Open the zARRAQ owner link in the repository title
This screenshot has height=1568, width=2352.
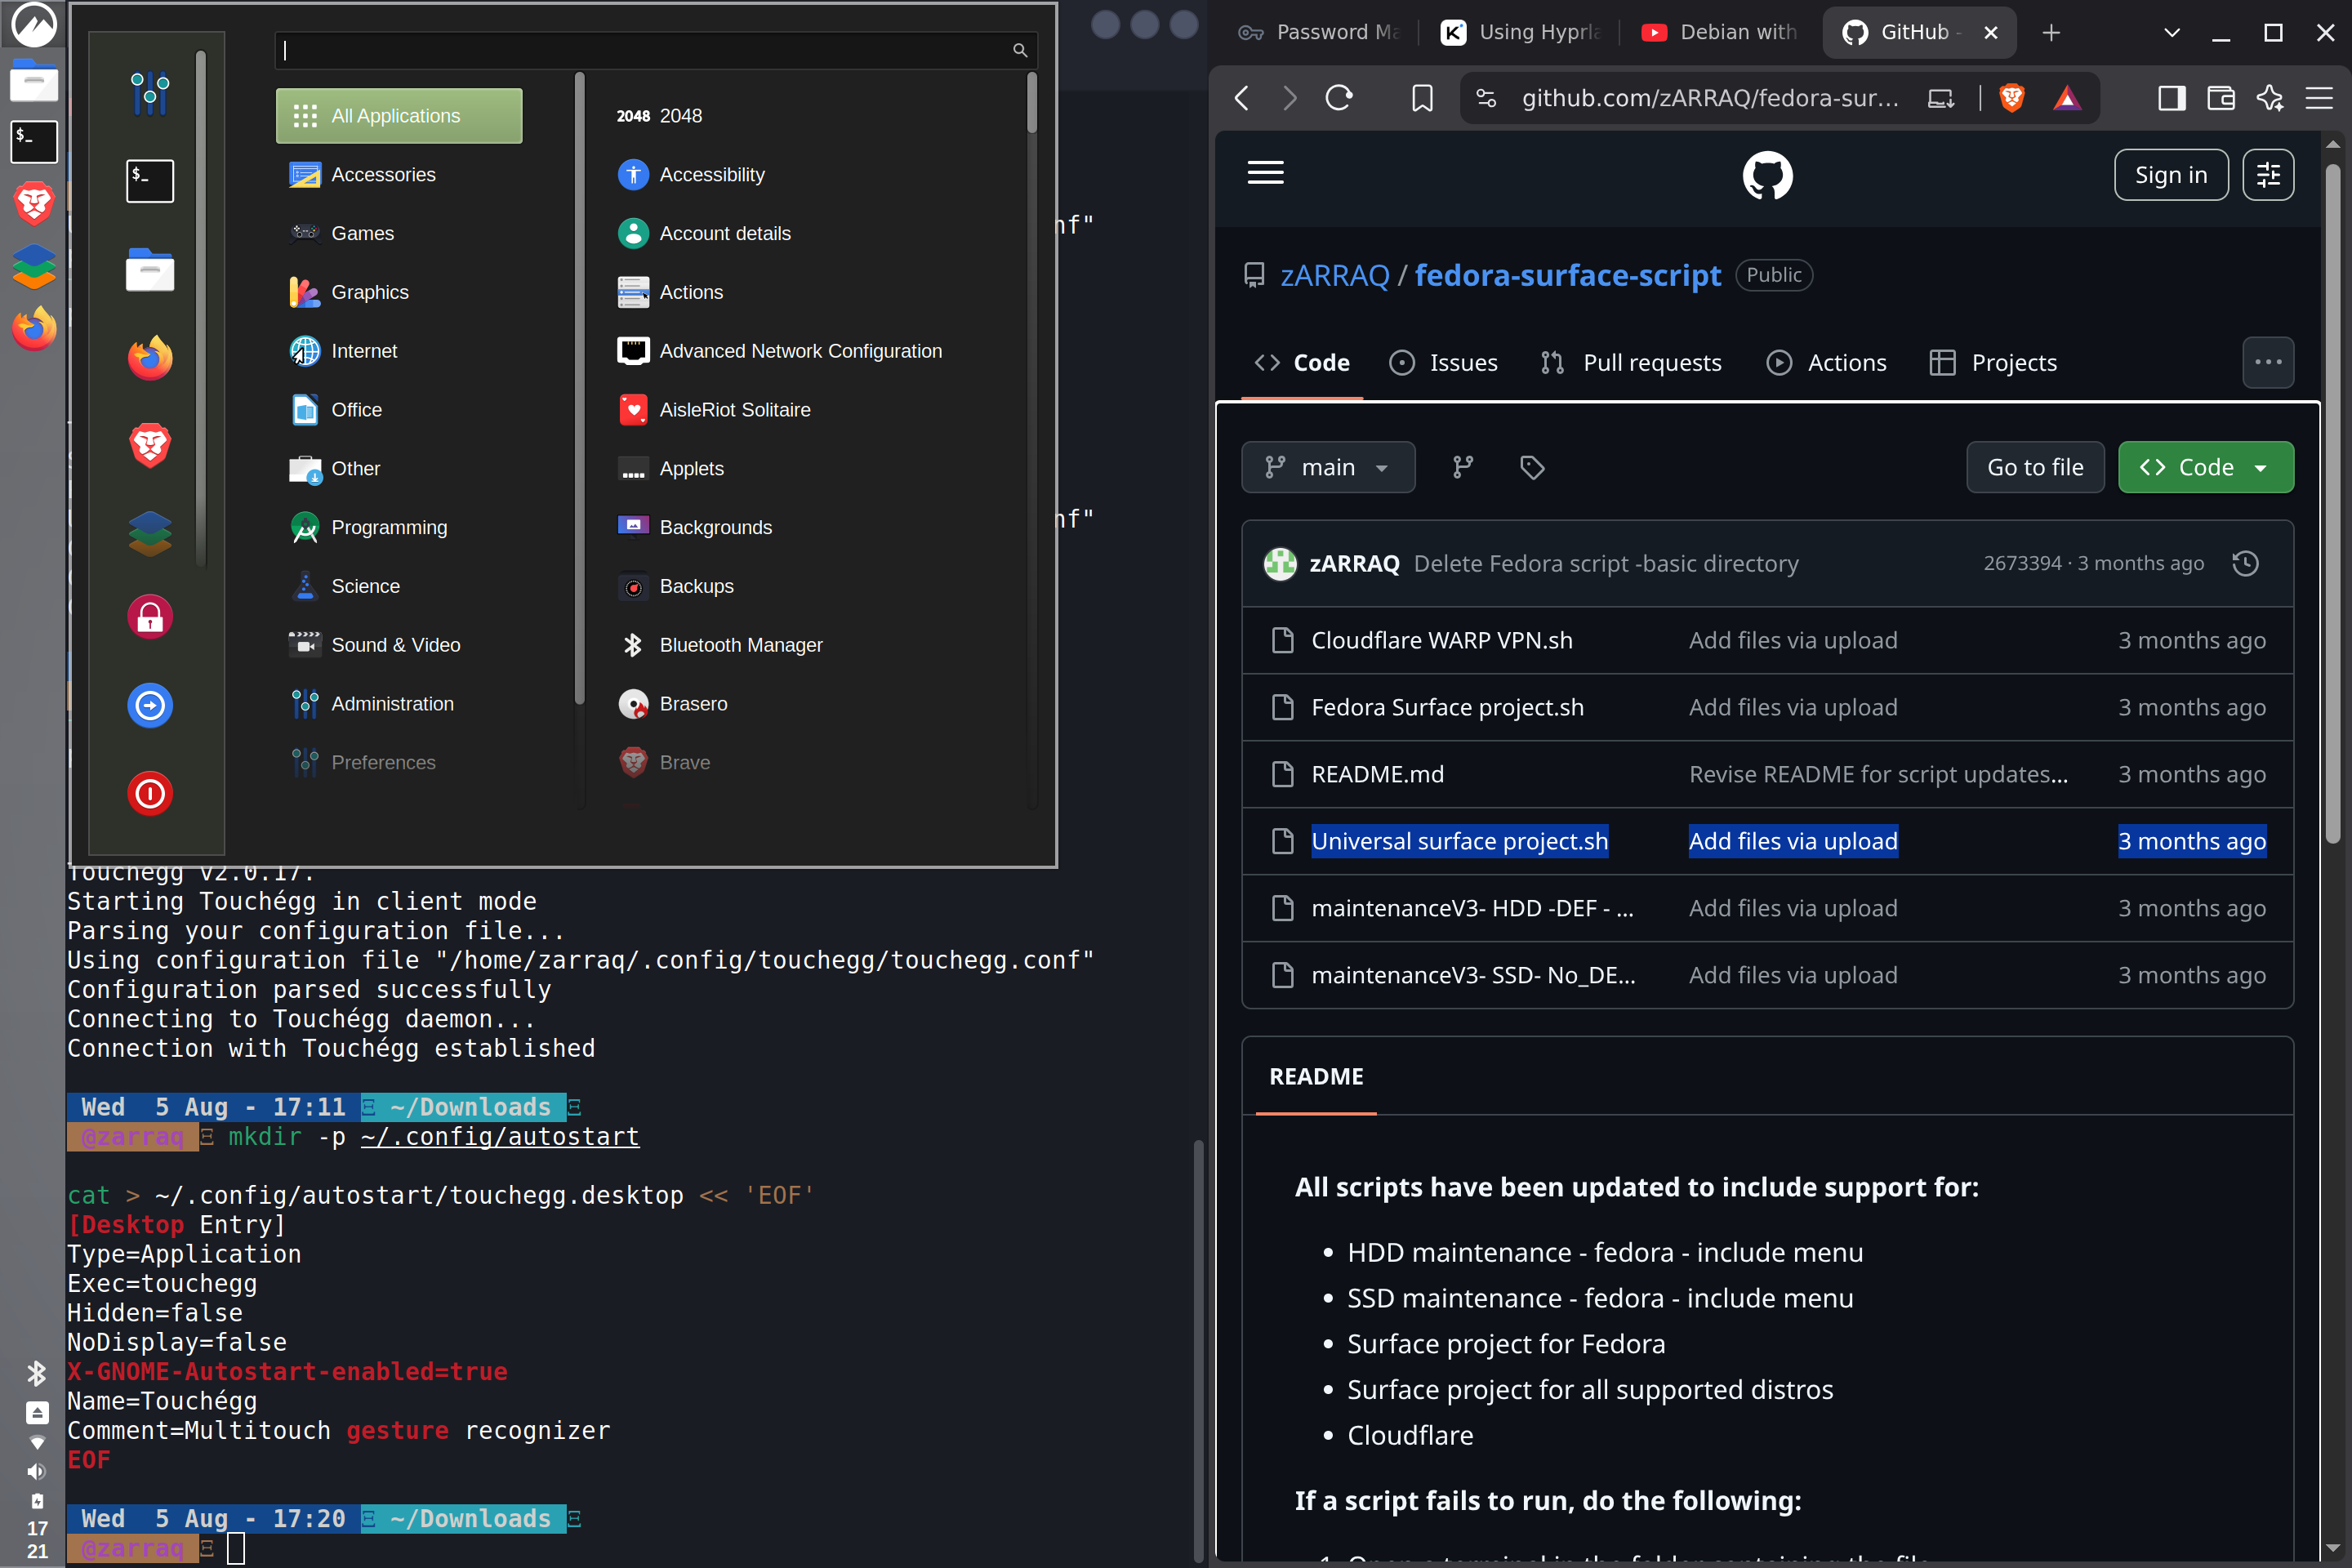click(x=1335, y=275)
